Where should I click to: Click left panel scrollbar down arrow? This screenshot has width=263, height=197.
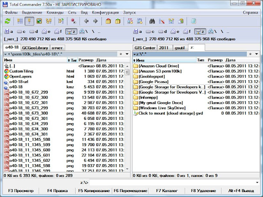coord(127,169)
